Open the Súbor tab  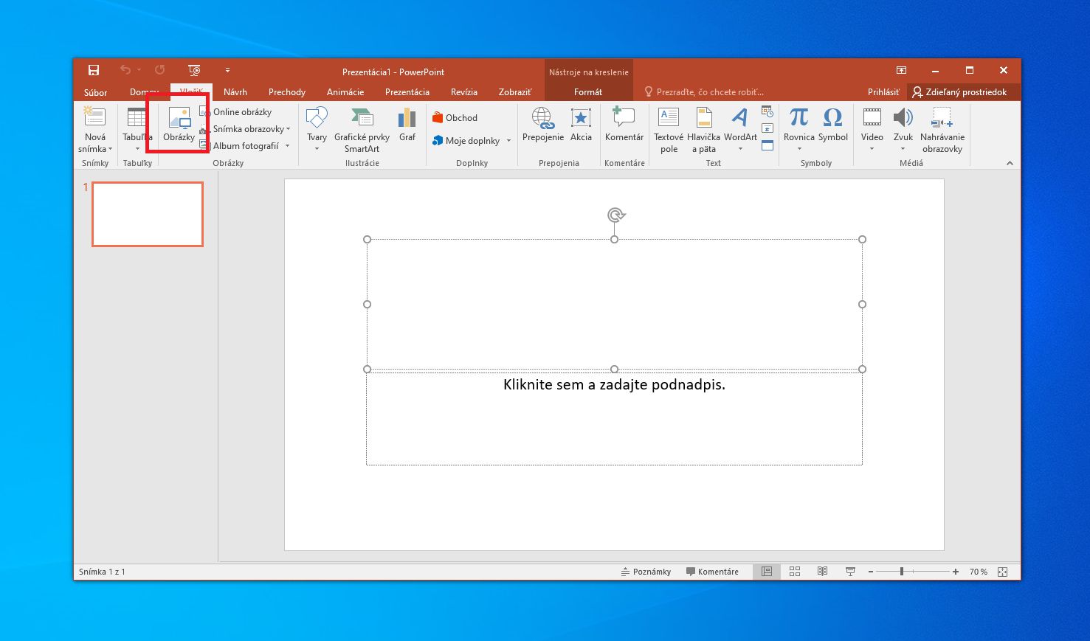tap(95, 92)
